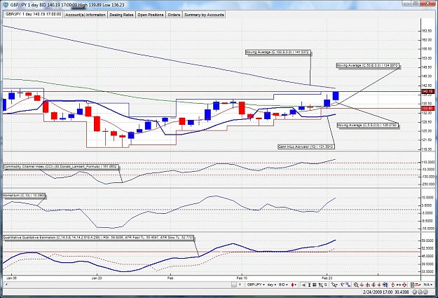The width and height of the screenshot is (438, 298).
Task: Click the scroll left arrow on chart scrollbar
Action: click(6, 285)
